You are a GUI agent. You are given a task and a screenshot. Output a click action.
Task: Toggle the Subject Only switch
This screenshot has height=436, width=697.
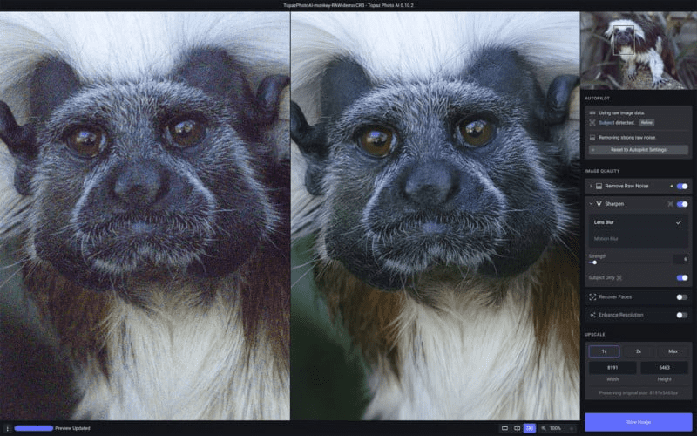681,277
